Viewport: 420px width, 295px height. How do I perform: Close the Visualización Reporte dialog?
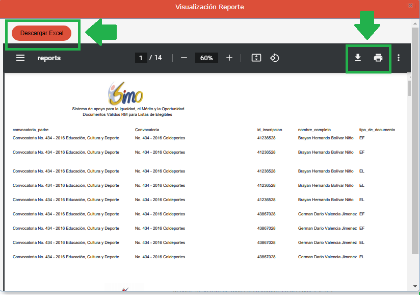[x=411, y=5]
